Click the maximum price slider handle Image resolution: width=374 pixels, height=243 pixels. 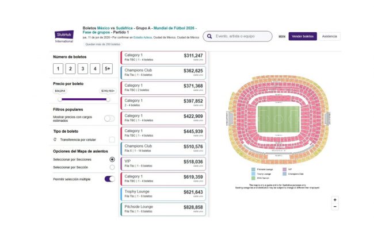tap(108, 99)
